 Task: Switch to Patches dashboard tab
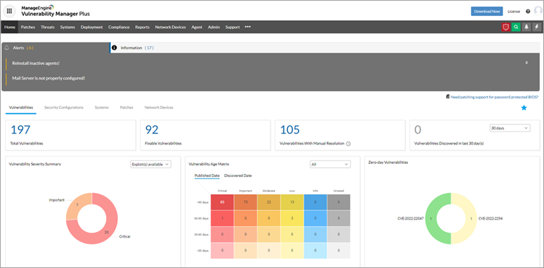127,108
